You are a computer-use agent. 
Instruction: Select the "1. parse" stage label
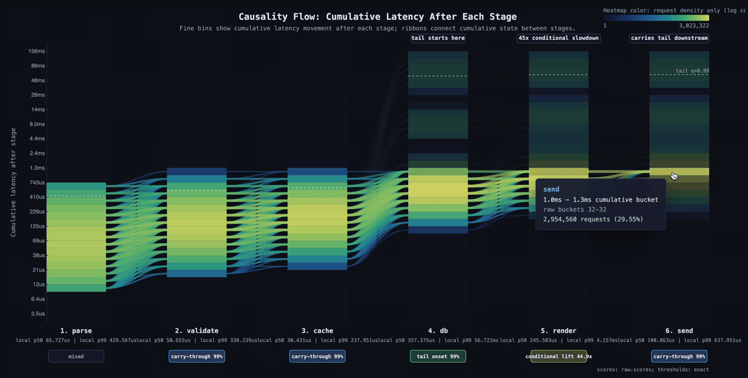click(x=76, y=331)
